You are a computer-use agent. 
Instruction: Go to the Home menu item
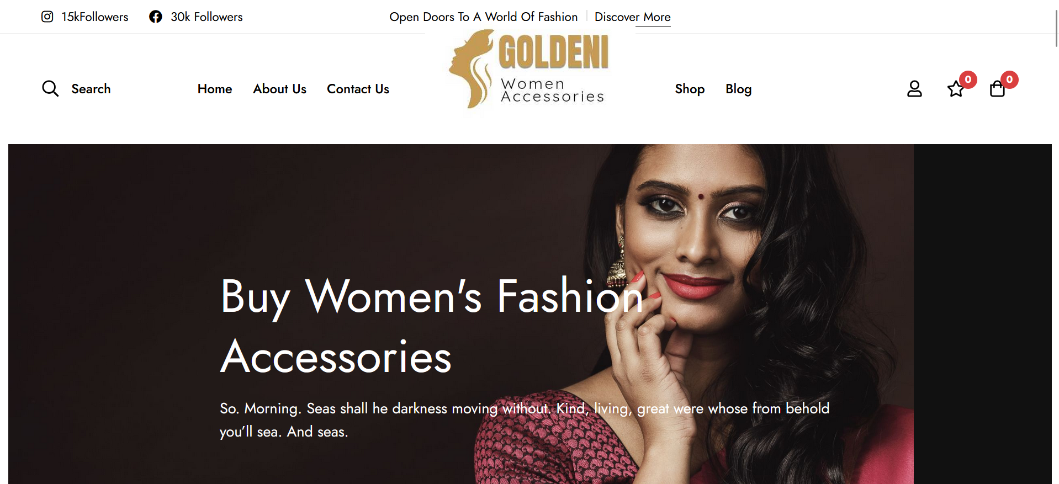coord(215,89)
